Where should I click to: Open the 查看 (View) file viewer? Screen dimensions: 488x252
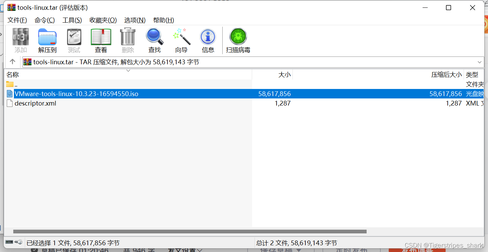tap(101, 40)
